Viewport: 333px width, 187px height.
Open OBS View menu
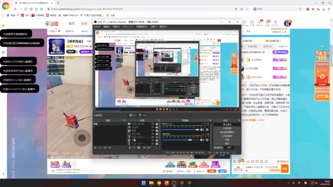[x=116, y=27]
